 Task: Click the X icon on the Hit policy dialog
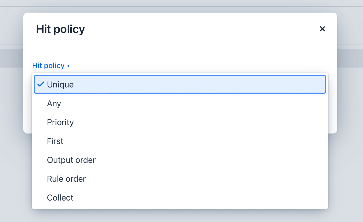tap(322, 29)
